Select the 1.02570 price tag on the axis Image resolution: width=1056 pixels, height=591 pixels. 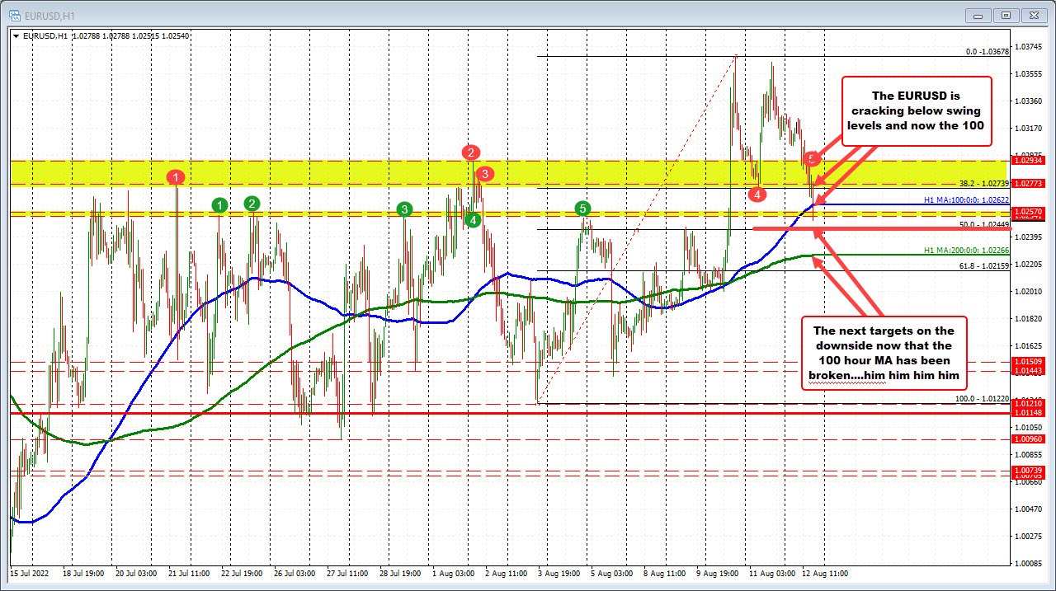point(1026,212)
